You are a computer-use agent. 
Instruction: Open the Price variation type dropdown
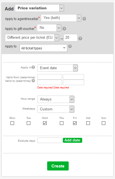pos(39,8)
